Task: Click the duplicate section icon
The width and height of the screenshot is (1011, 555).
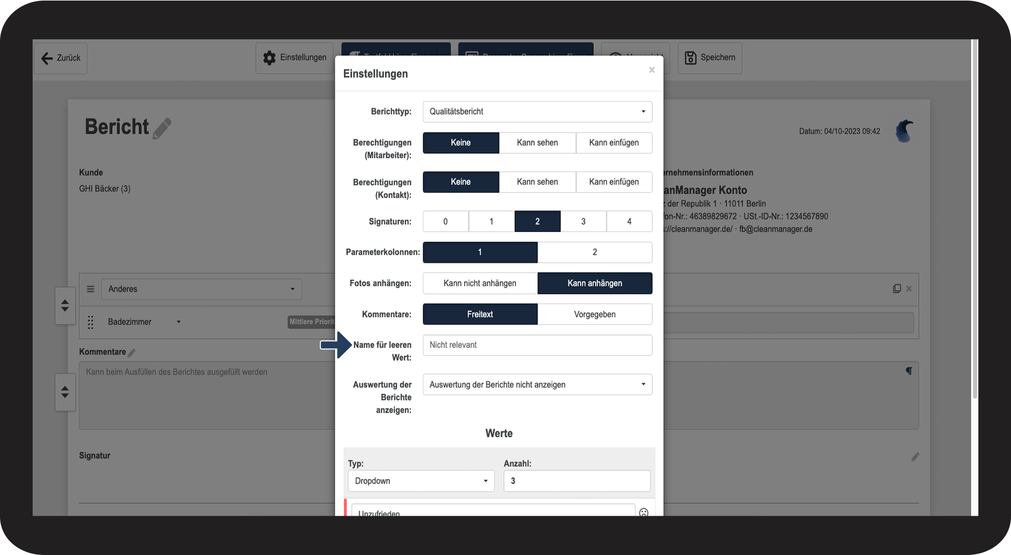Action: coord(897,289)
